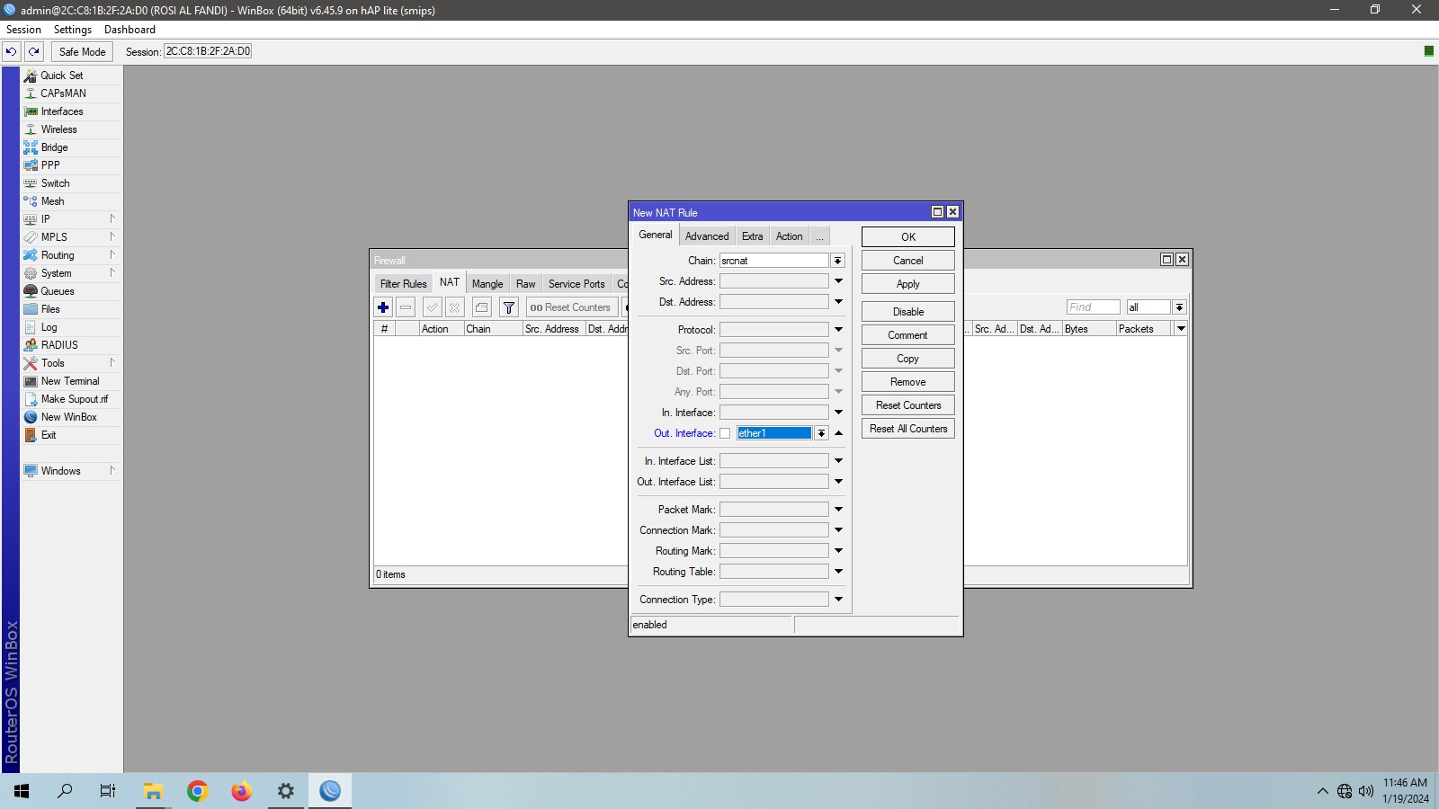Open the Filter Rules tab in Firewall

pos(404,284)
